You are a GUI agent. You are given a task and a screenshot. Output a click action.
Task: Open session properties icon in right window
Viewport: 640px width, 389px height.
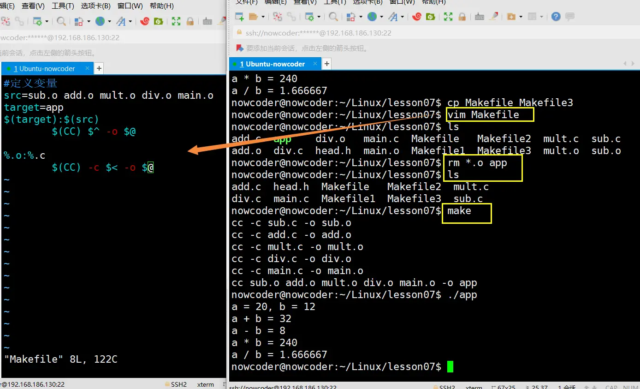[309, 17]
